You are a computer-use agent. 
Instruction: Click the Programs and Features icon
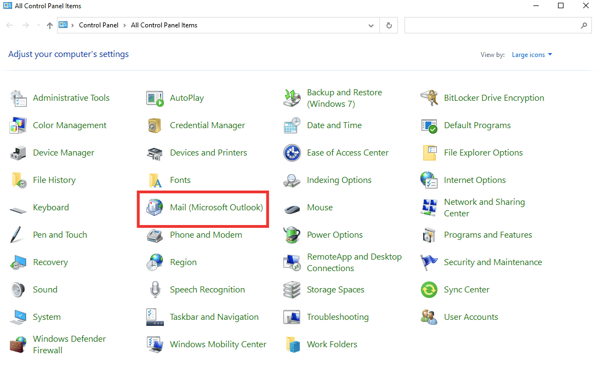429,235
